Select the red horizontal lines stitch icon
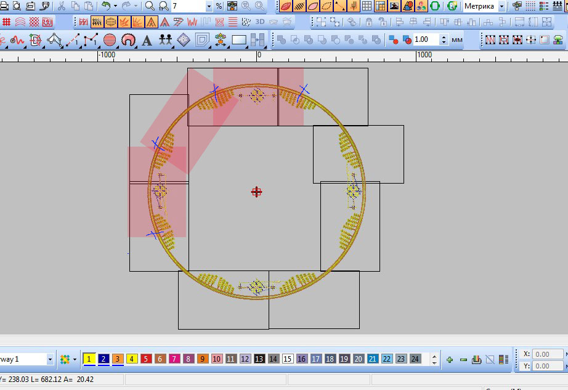 [233, 22]
